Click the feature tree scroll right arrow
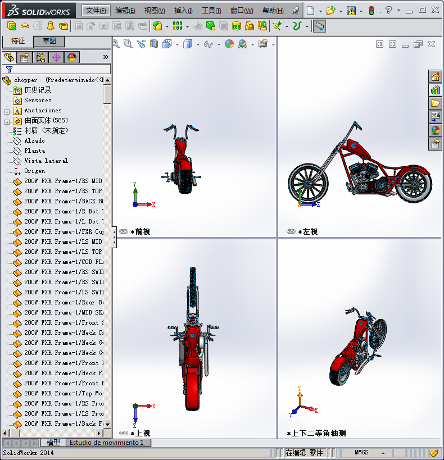Viewport: 444px width, 460px height. tap(99, 433)
